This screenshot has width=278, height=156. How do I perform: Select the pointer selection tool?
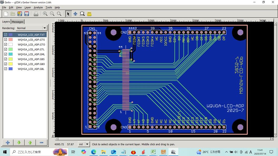68,14
